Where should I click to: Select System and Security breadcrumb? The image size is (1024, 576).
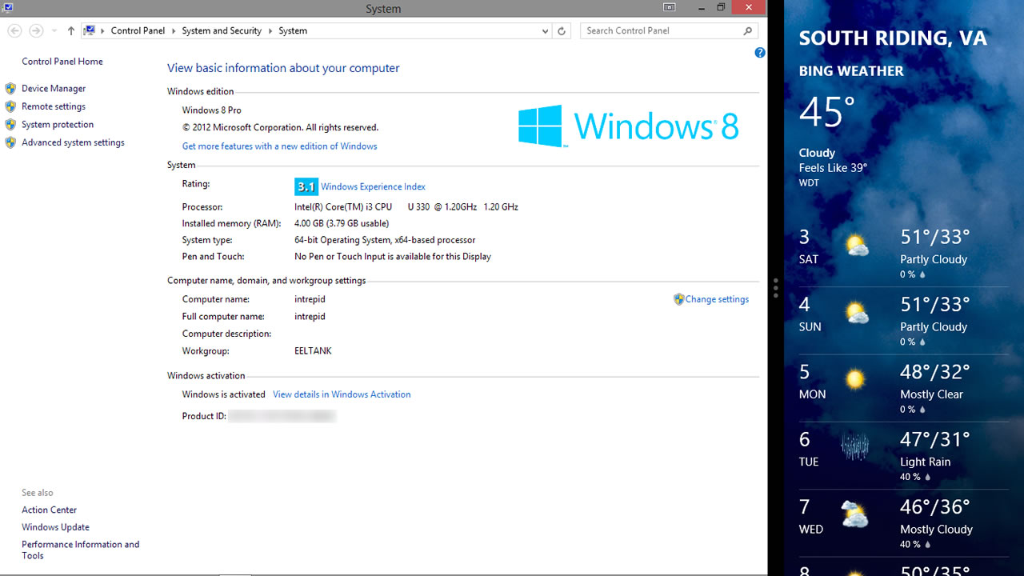click(222, 31)
